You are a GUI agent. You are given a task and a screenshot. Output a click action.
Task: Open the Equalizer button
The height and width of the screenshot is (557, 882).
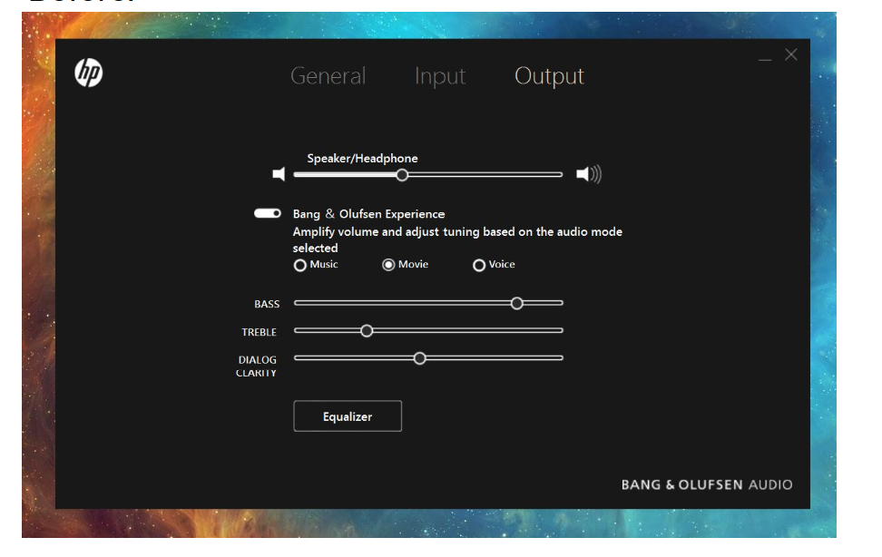click(348, 416)
